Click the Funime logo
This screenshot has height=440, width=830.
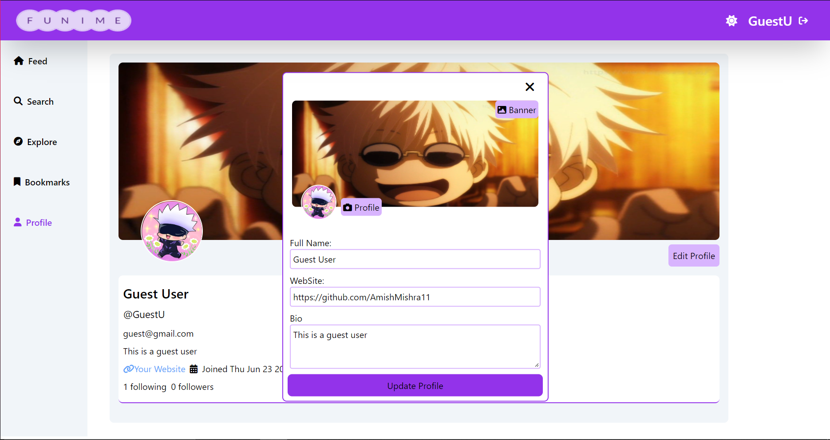(x=73, y=20)
